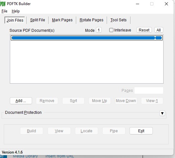
Task: Click Media Library in the background window
Action: (25, 156)
